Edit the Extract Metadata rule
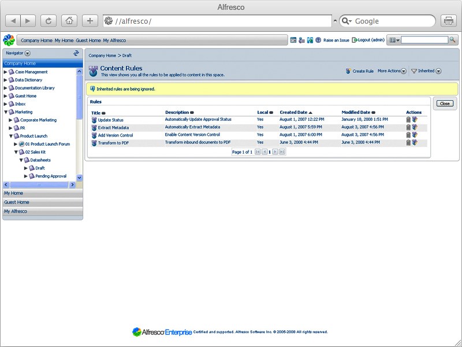 [x=415, y=127]
